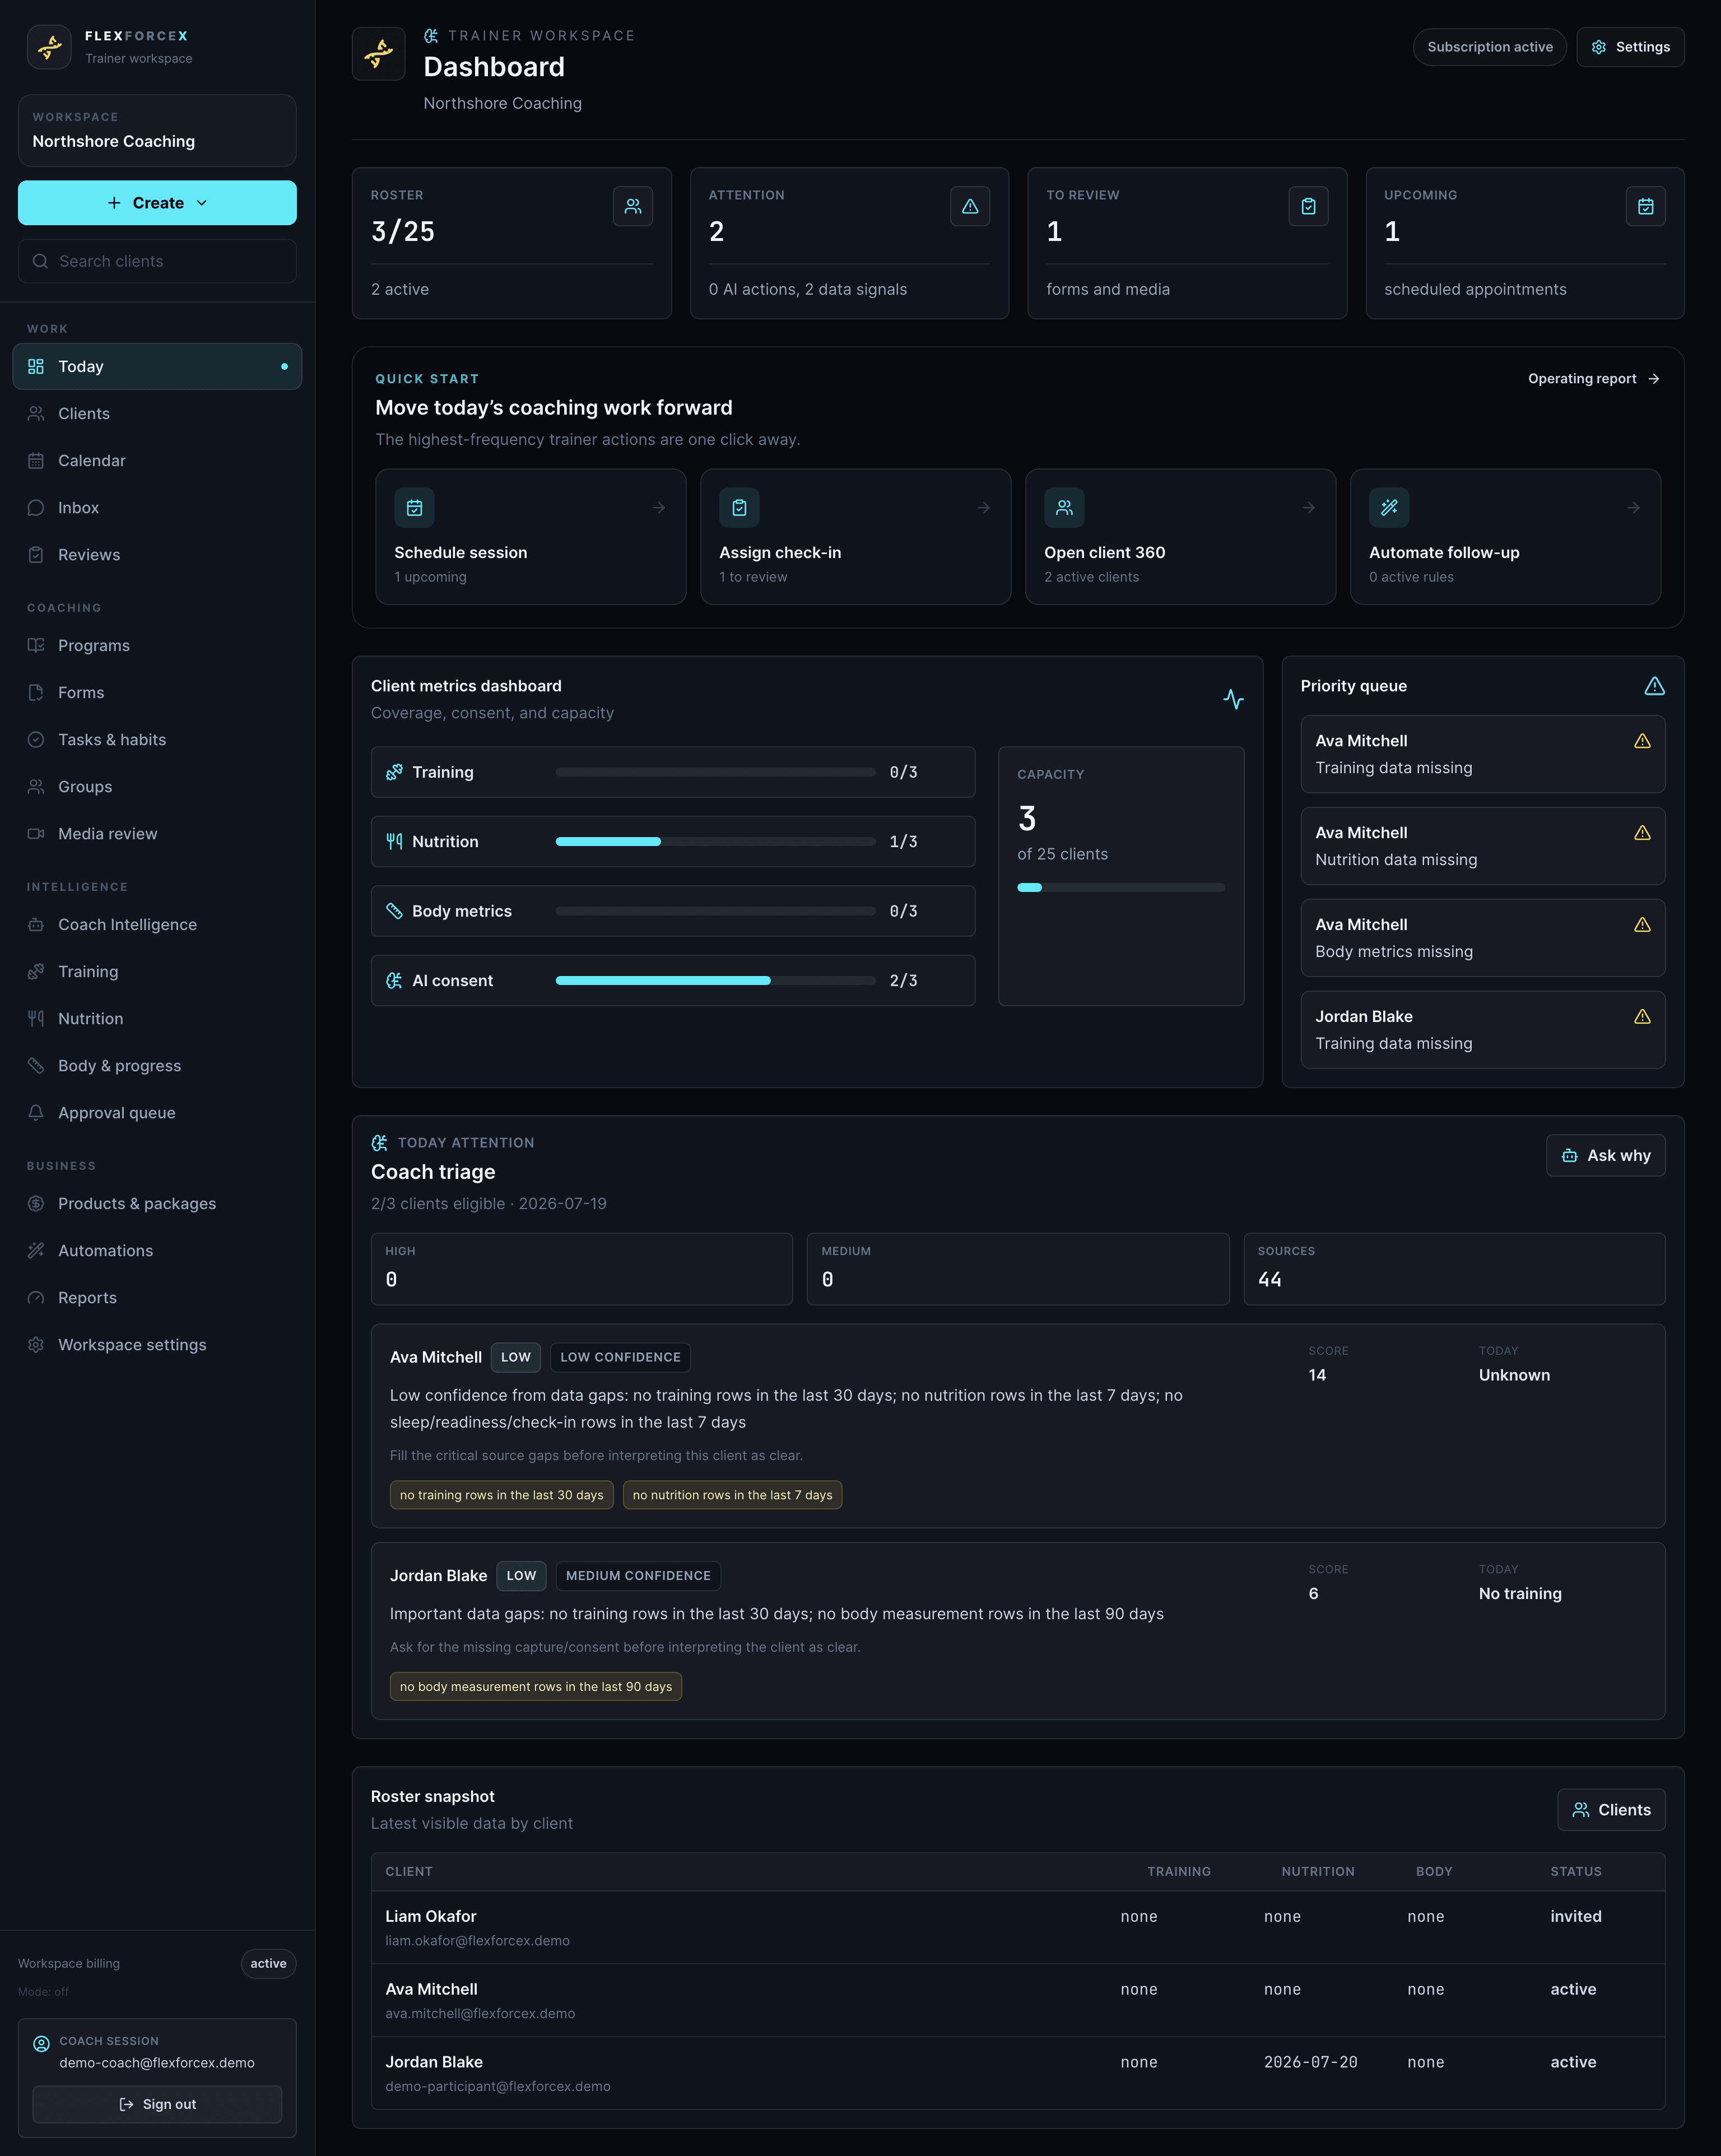
Task: Click the brain icon beside Today Attention
Action: [379, 1143]
